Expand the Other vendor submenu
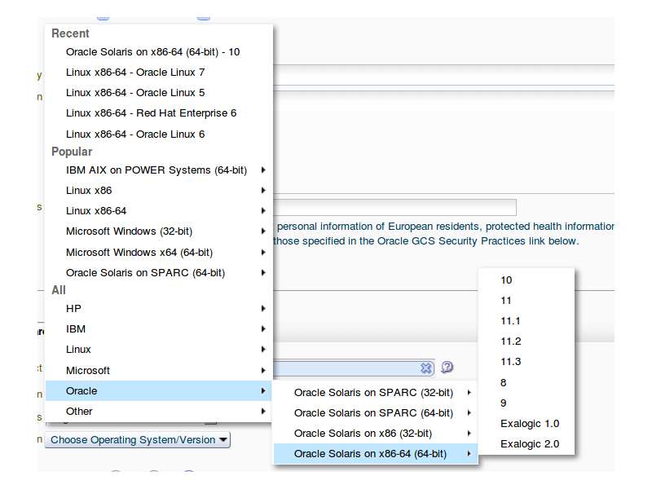This screenshot has width=652, height=489. click(x=159, y=412)
